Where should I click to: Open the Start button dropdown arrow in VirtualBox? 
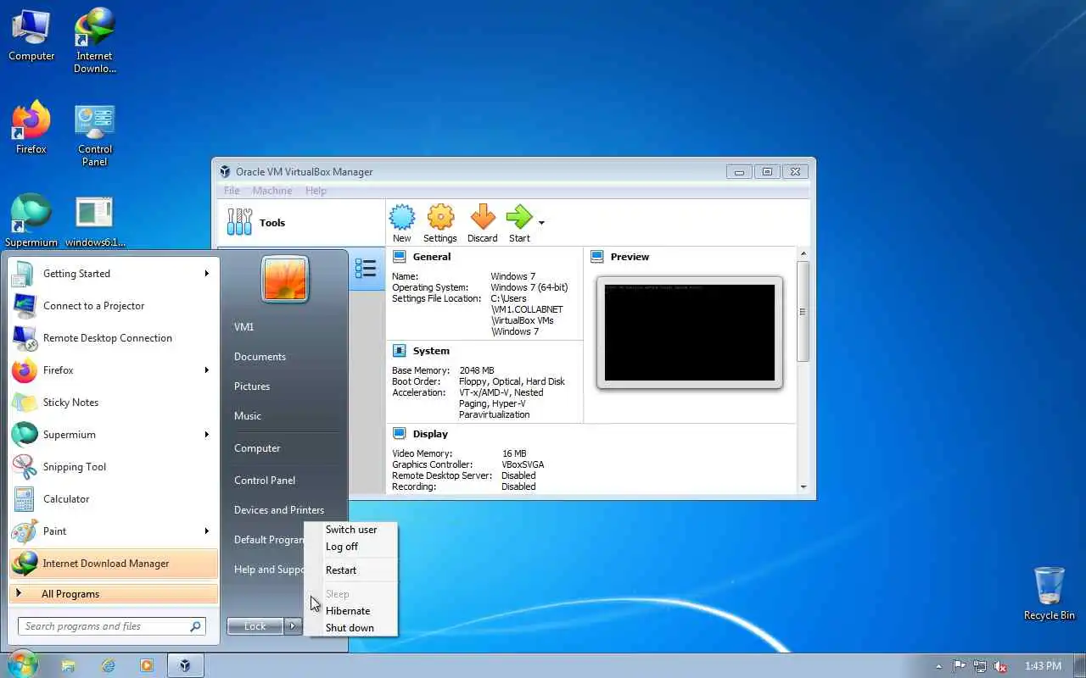541,224
